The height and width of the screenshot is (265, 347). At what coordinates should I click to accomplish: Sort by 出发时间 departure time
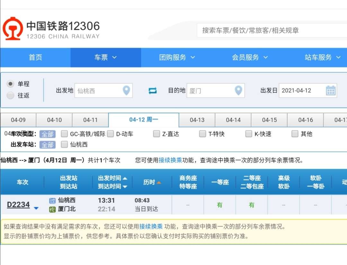click(x=112, y=178)
